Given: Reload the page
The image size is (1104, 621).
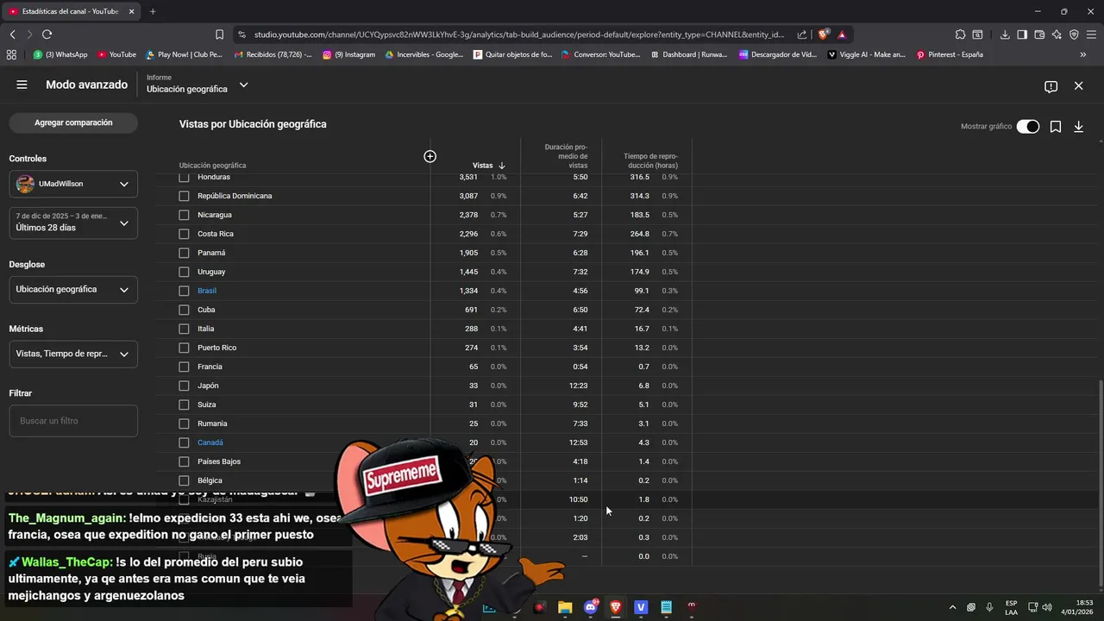Looking at the screenshot, I should click(47, 34).
